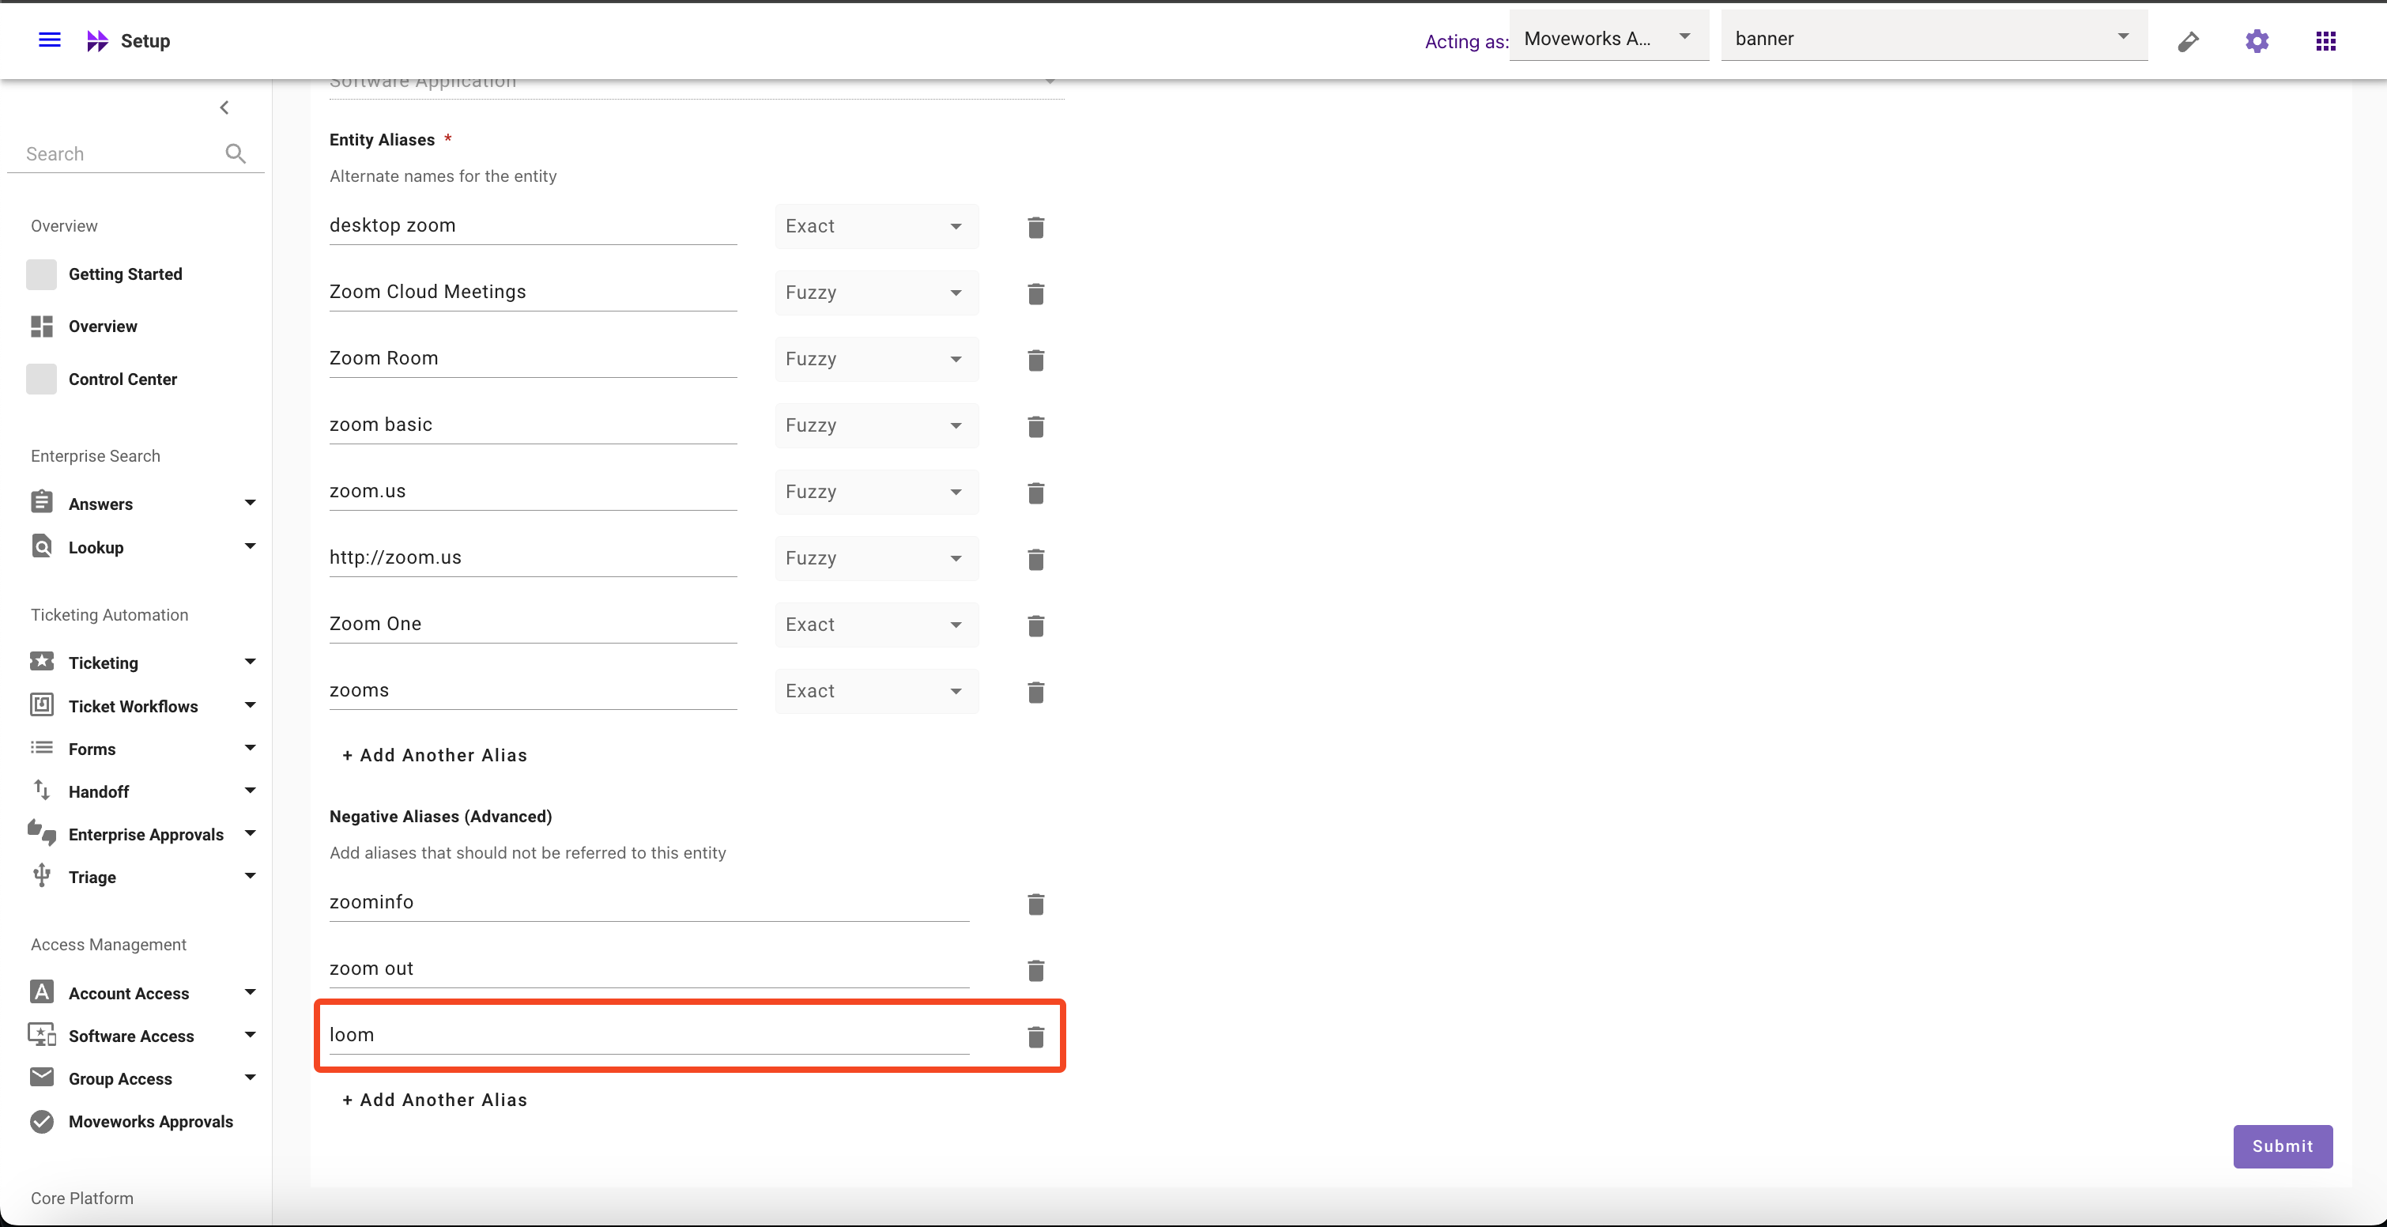Screen dimensions: 2387x1227
Task: Add another negative alias
Action: point(435,1099)
